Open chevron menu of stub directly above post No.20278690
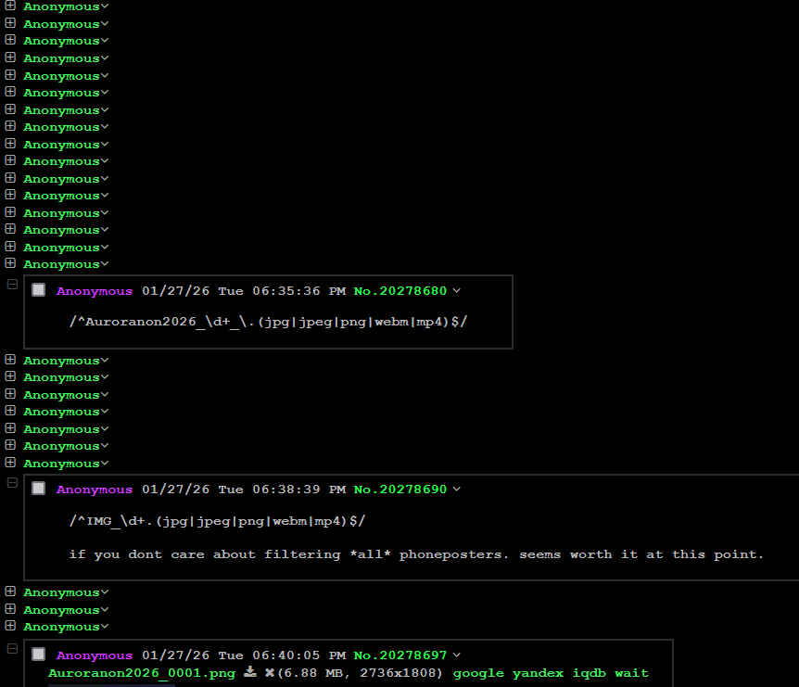799x687 pixels. tap(105, 464)
